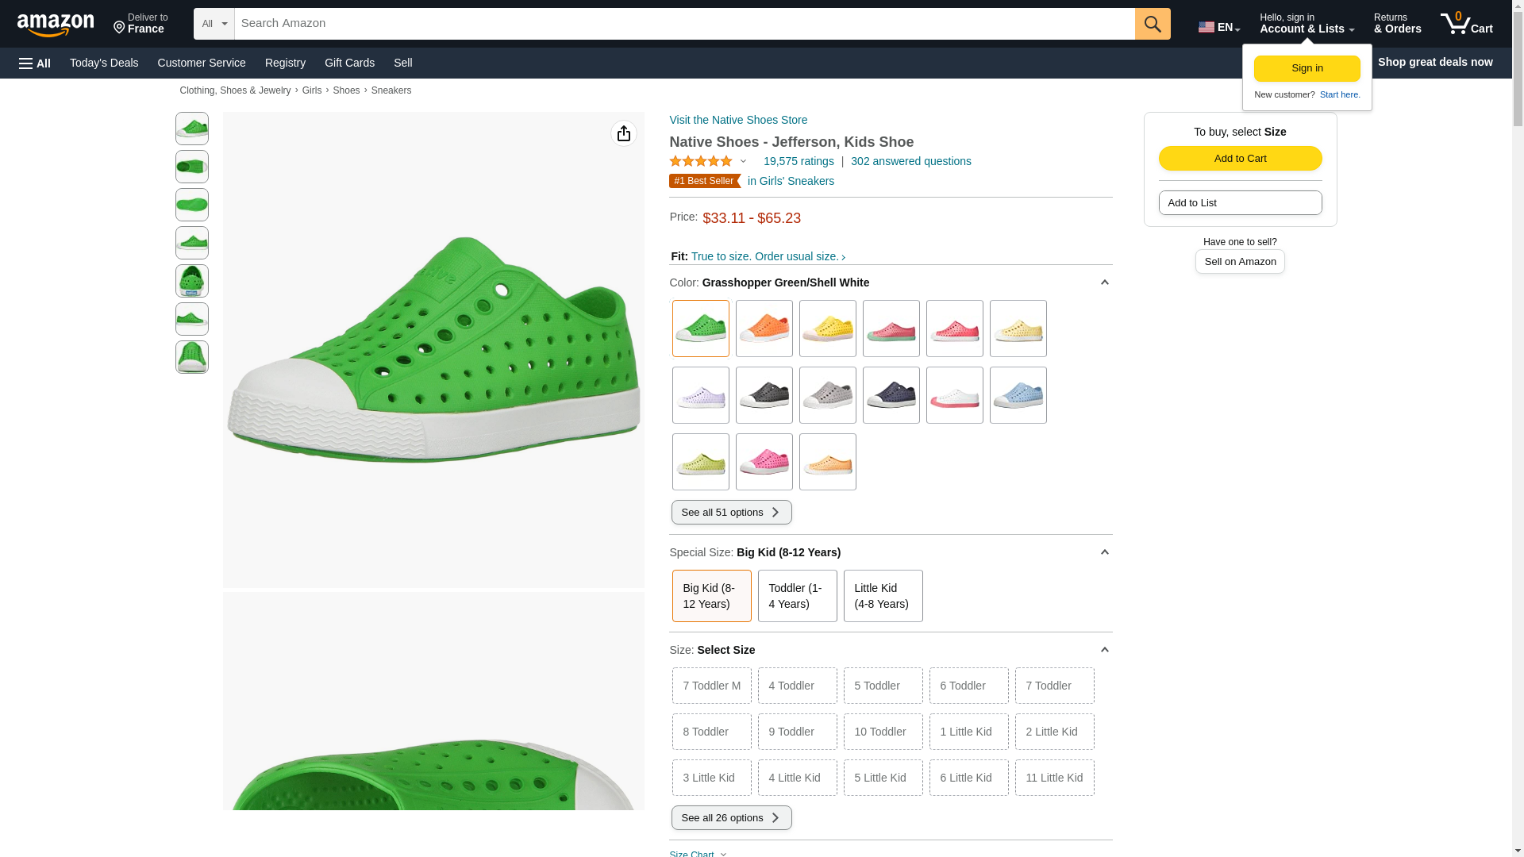Click the Deliver to France location icon
Screen dimensions: 1524x857
click(x=120, y=28)
